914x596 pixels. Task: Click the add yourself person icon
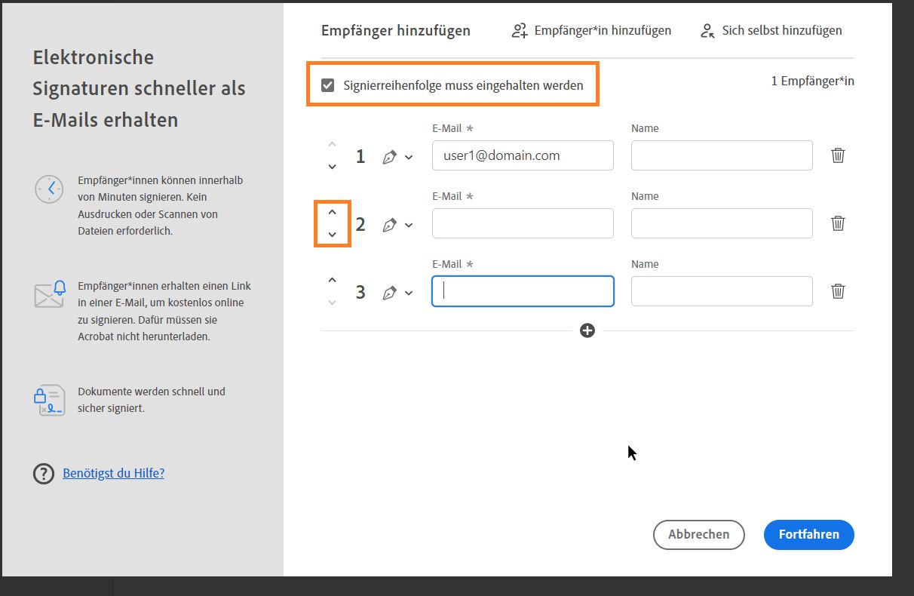coord(707,31)
